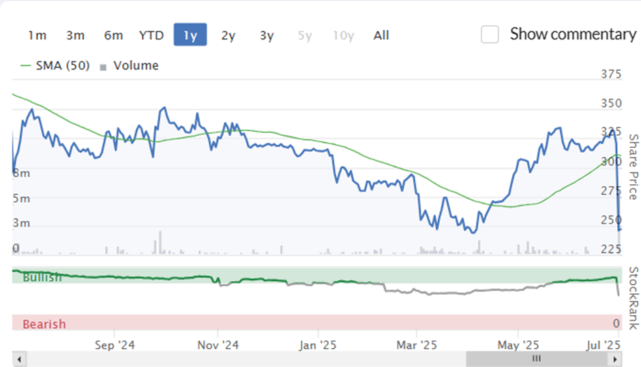Click the 5m volume axis label

click(21, 199)
